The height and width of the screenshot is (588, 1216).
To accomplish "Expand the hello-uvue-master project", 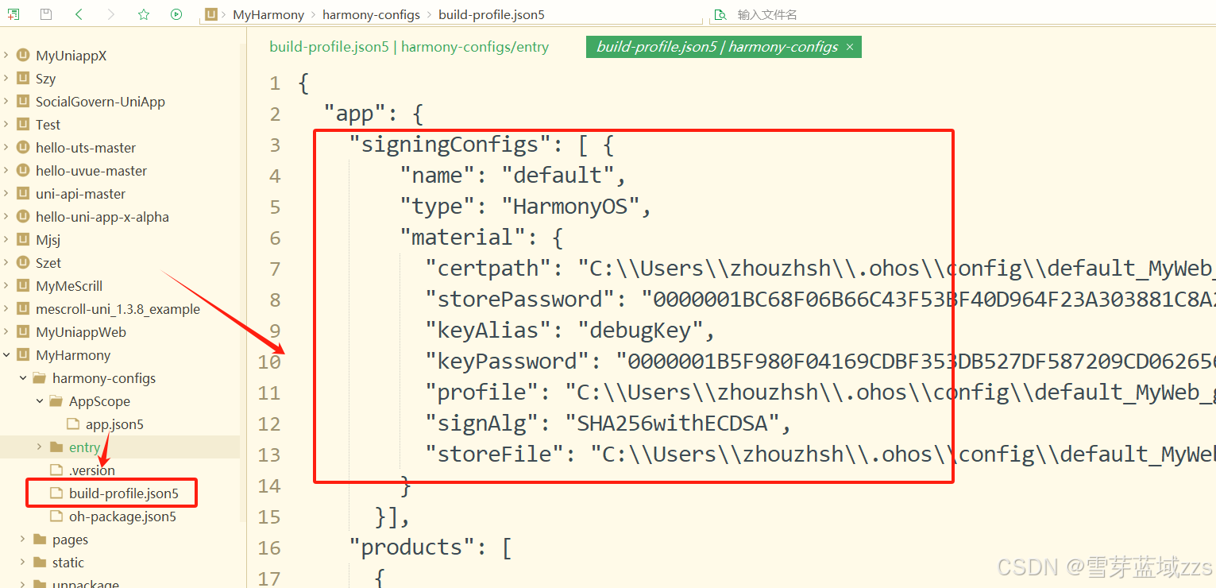I will [6, 171].
